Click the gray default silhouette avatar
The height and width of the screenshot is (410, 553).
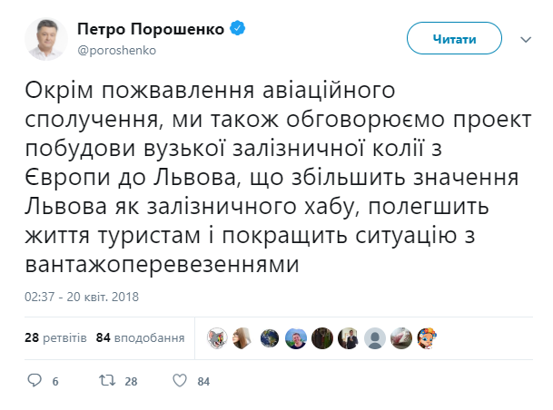(x=373, y=338)
